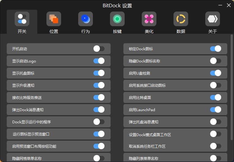
Task: Open the 行为 (Behavior) settings icon
Action: (x=86, y=19)
